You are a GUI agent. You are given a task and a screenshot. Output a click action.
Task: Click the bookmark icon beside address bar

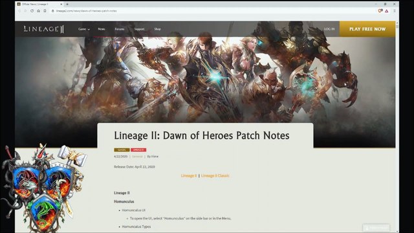point(45,11)
